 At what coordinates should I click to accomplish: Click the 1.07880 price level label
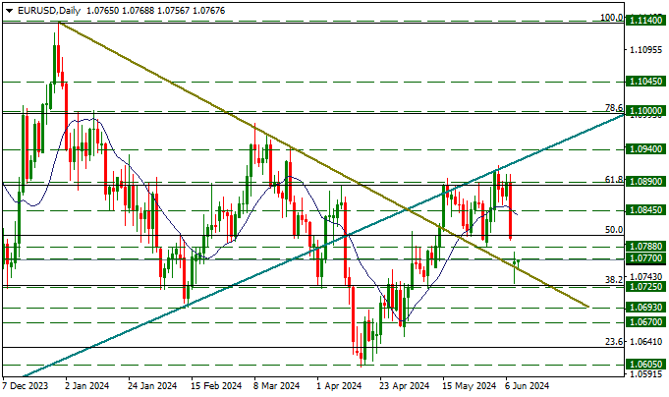[x=645, y=247]
